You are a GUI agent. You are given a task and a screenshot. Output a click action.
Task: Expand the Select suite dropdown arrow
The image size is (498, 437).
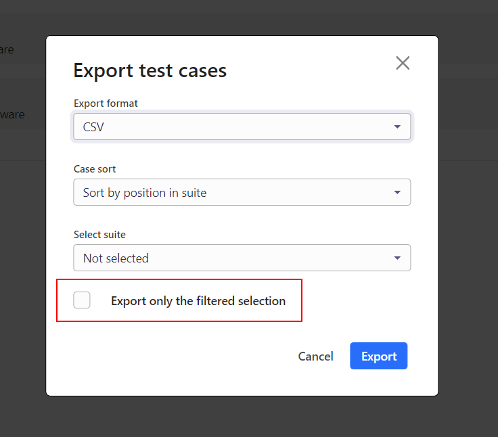click(397, 258)
